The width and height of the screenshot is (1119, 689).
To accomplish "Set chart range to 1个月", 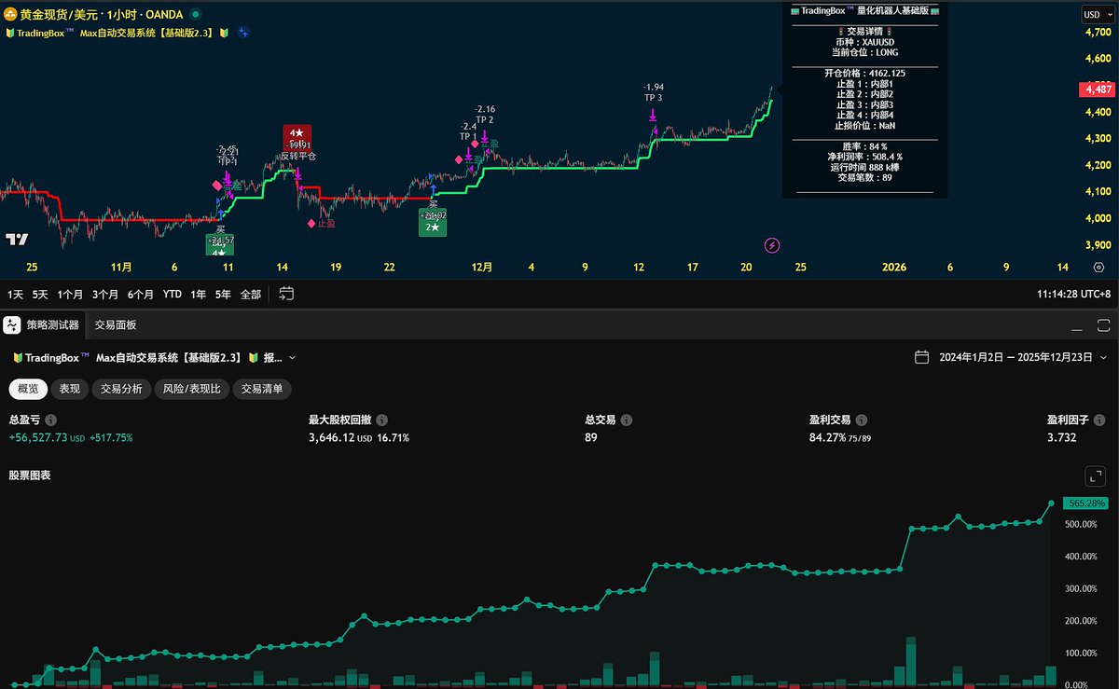I will click(70, 294).
